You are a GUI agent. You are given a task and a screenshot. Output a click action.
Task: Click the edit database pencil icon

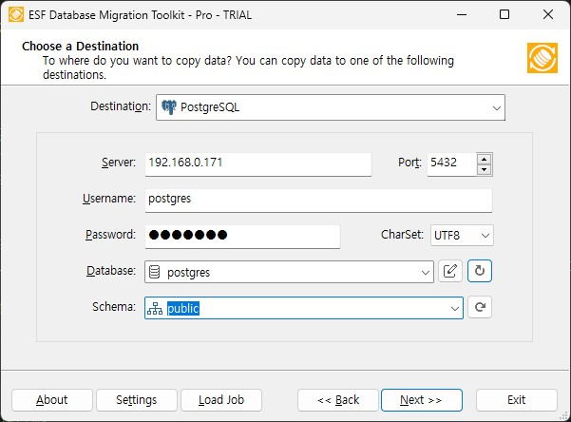[x=450, y=271]
